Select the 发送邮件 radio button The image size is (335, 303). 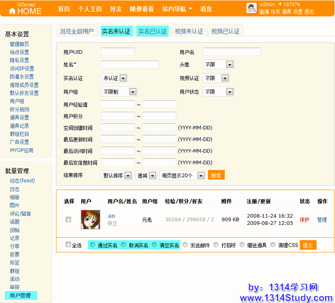[185, 245]
